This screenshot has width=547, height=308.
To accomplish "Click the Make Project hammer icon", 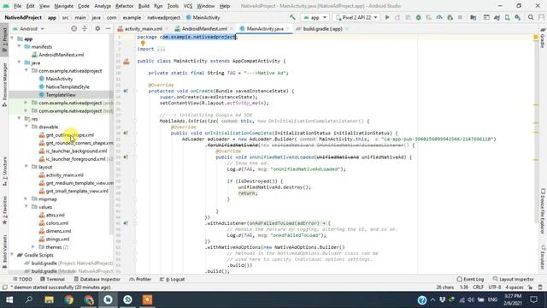I will coord(292,17).
